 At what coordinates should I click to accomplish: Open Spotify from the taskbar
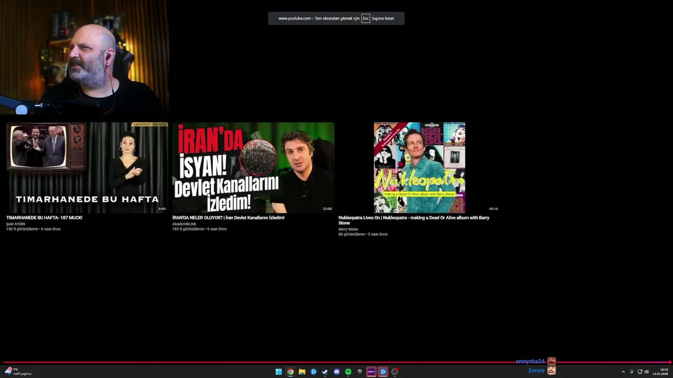click(x=348, y=372)
